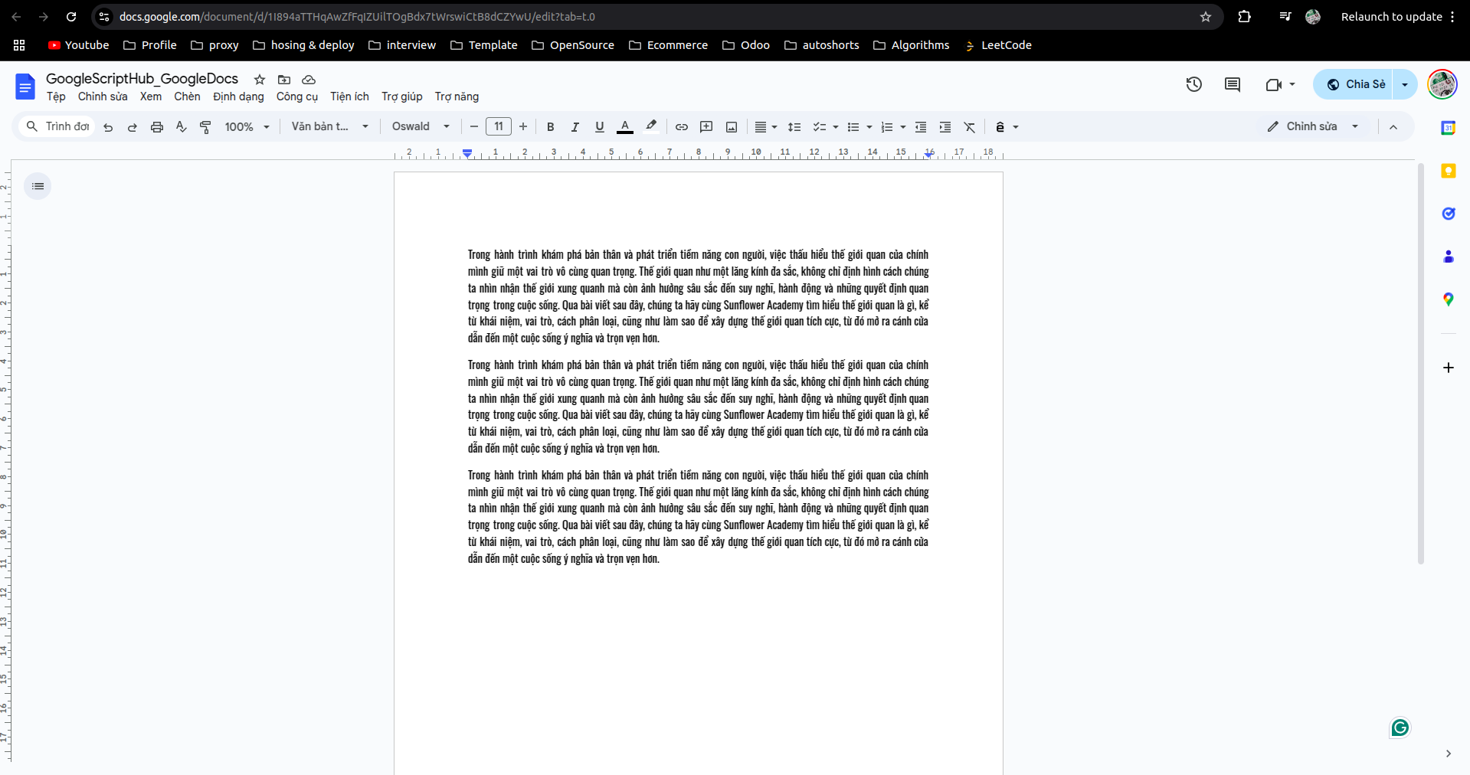Image resolution: width=1470 pixels, height=775 pixels.
Task: Open the paragraph style dropdown
Action: pos(330,126)
